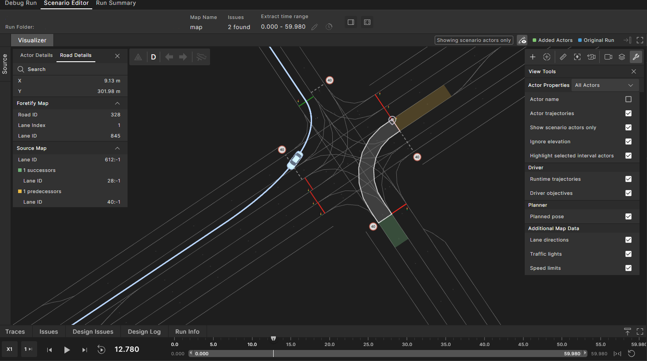Toggle the side panel layout icon

(x=351, y=22)
